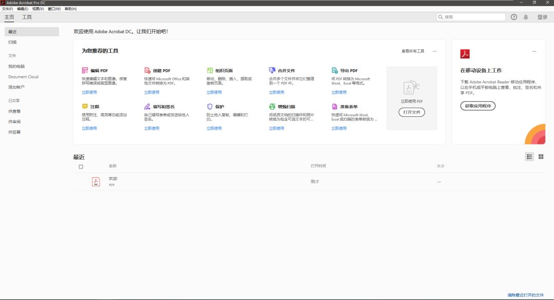Click 立即使用 under 保护

click(x=214, y=128)
